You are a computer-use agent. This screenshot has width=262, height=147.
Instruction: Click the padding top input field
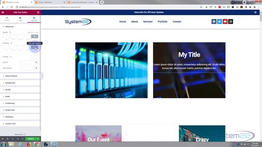pyautogui.click(x=6, y=47)
